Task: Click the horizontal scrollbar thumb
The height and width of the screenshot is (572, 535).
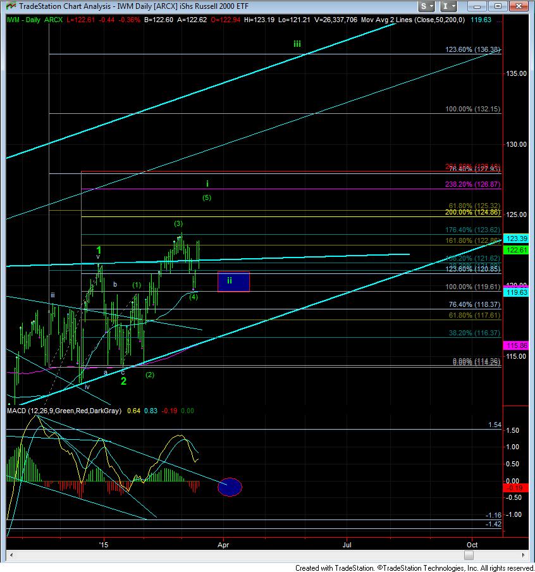Action: click(469, 555)
